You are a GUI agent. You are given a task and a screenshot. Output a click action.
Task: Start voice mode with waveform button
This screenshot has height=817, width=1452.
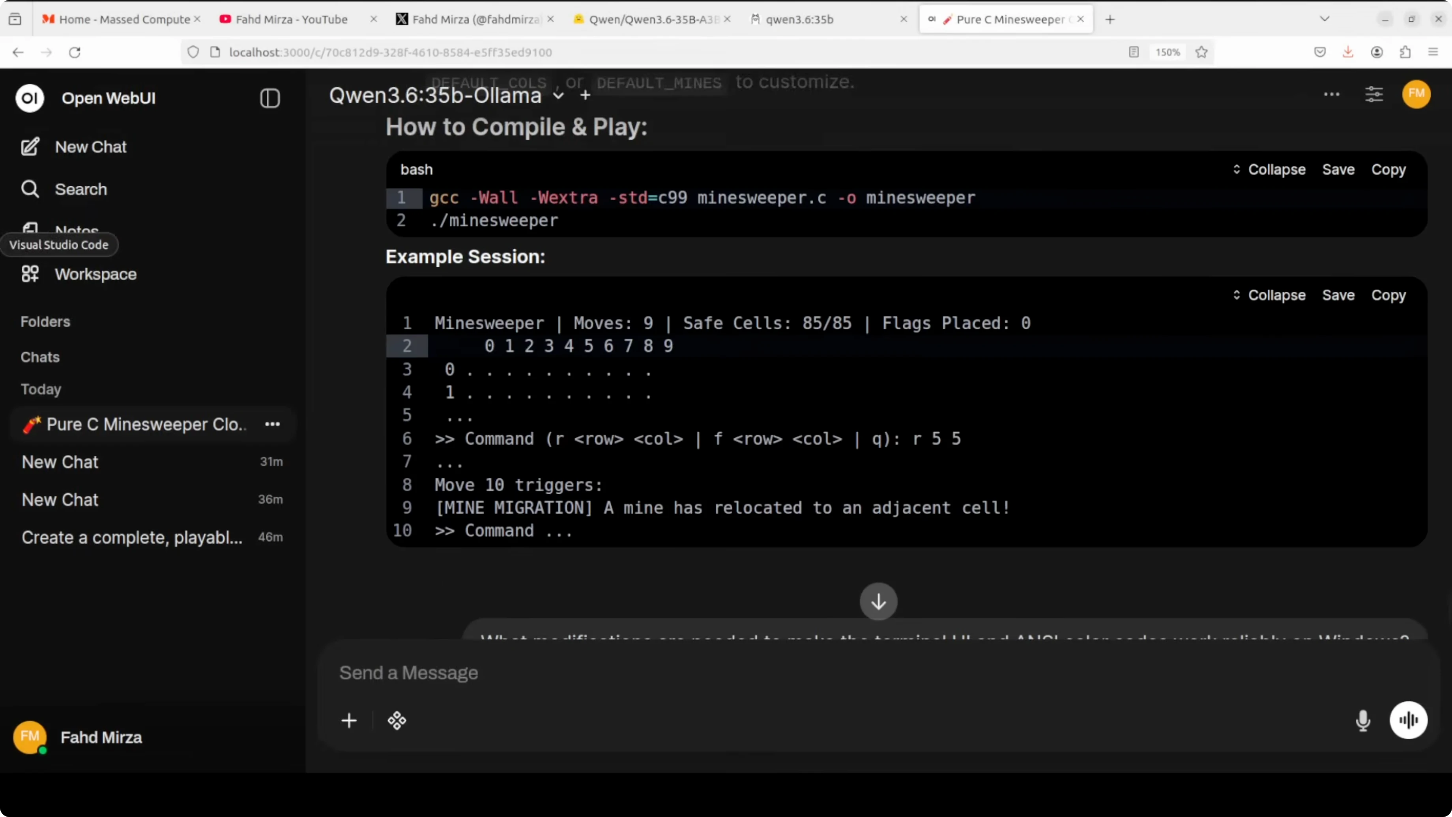(1407, 720)
